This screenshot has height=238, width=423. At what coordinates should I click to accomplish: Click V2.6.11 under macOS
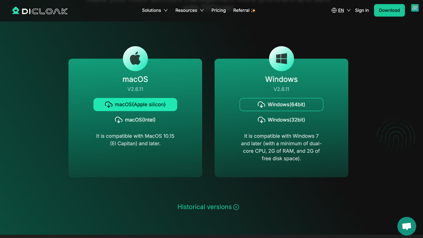coord(135,89)
